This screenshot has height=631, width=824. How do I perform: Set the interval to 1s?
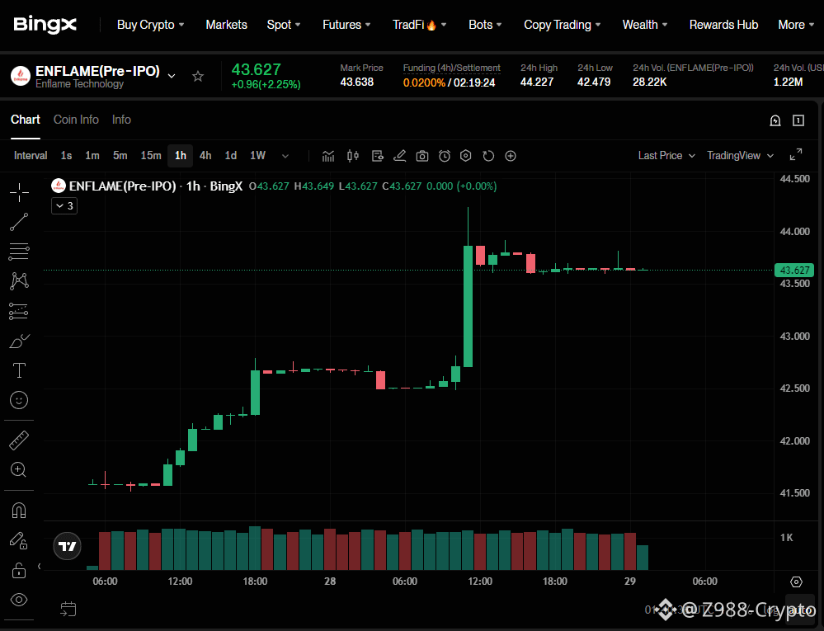[x=66, y=156]
